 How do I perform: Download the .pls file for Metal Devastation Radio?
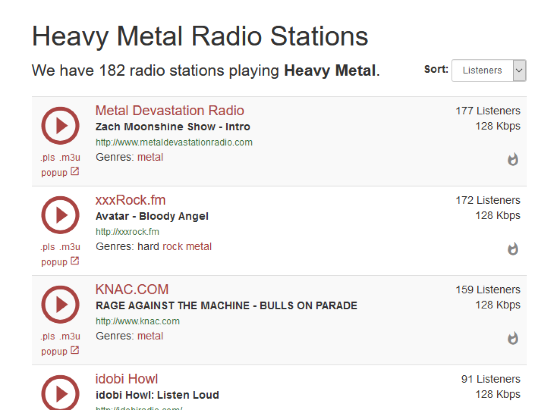(x=48, y=157)
